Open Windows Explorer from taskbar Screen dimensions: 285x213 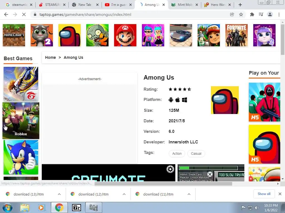pos(25,208)
